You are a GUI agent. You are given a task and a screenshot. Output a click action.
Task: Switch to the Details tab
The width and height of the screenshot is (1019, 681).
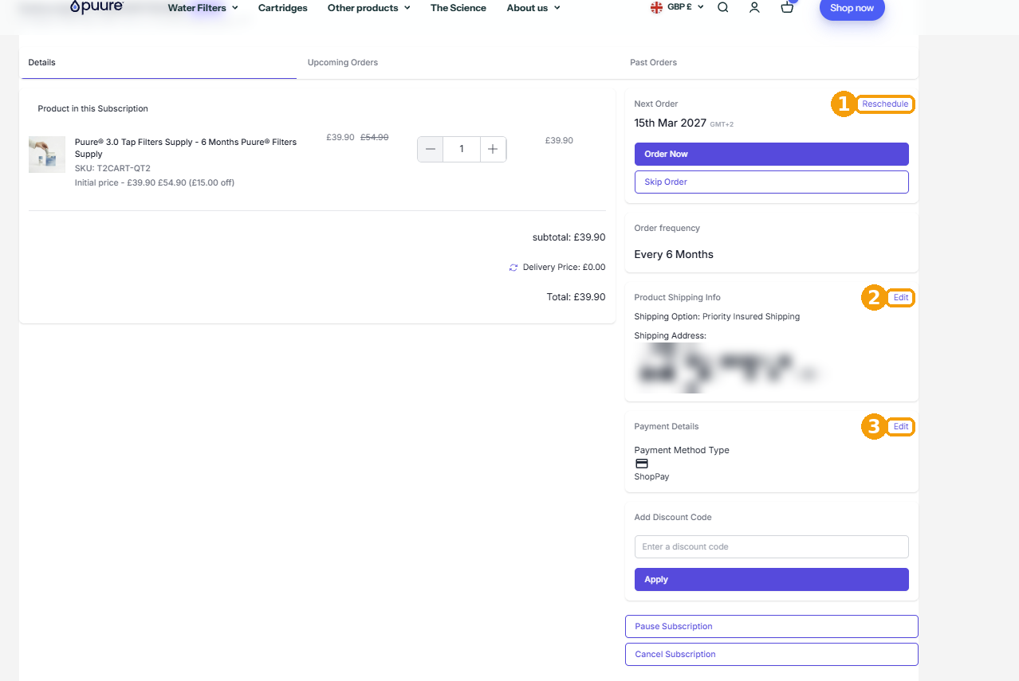pyautogui.click(x=159, y=62)
